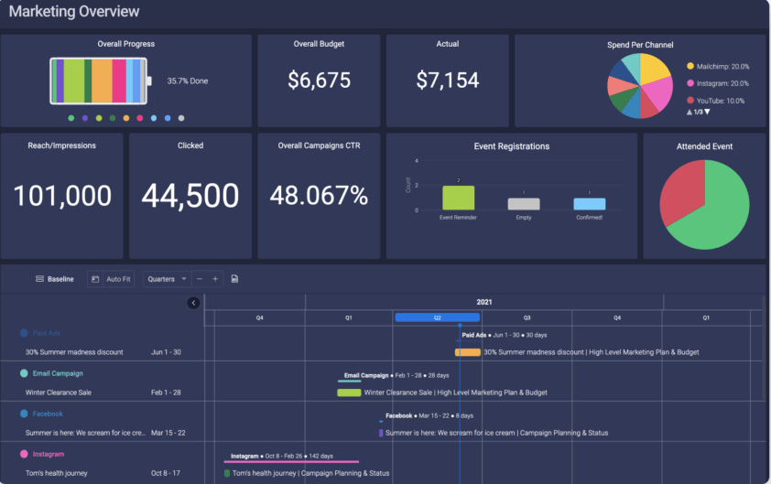Click the '35.7% Done' progress label
Screen dimensions: 771x484
click(x=188, y=81)
